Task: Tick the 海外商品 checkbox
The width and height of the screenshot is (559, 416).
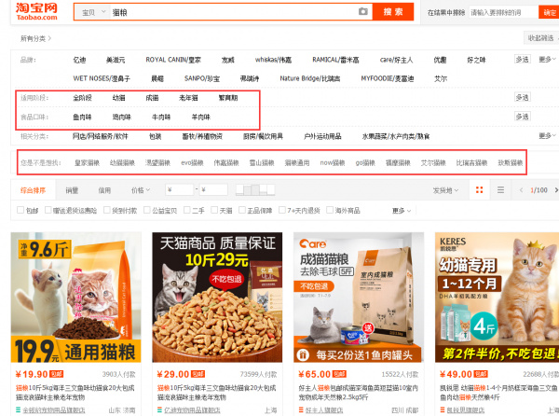Action: pyautogui.click(x=330, y=210)
